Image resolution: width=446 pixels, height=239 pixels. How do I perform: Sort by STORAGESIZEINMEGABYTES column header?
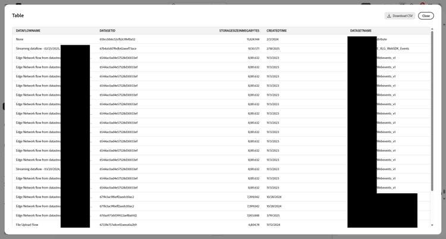[x=239, y=31]
